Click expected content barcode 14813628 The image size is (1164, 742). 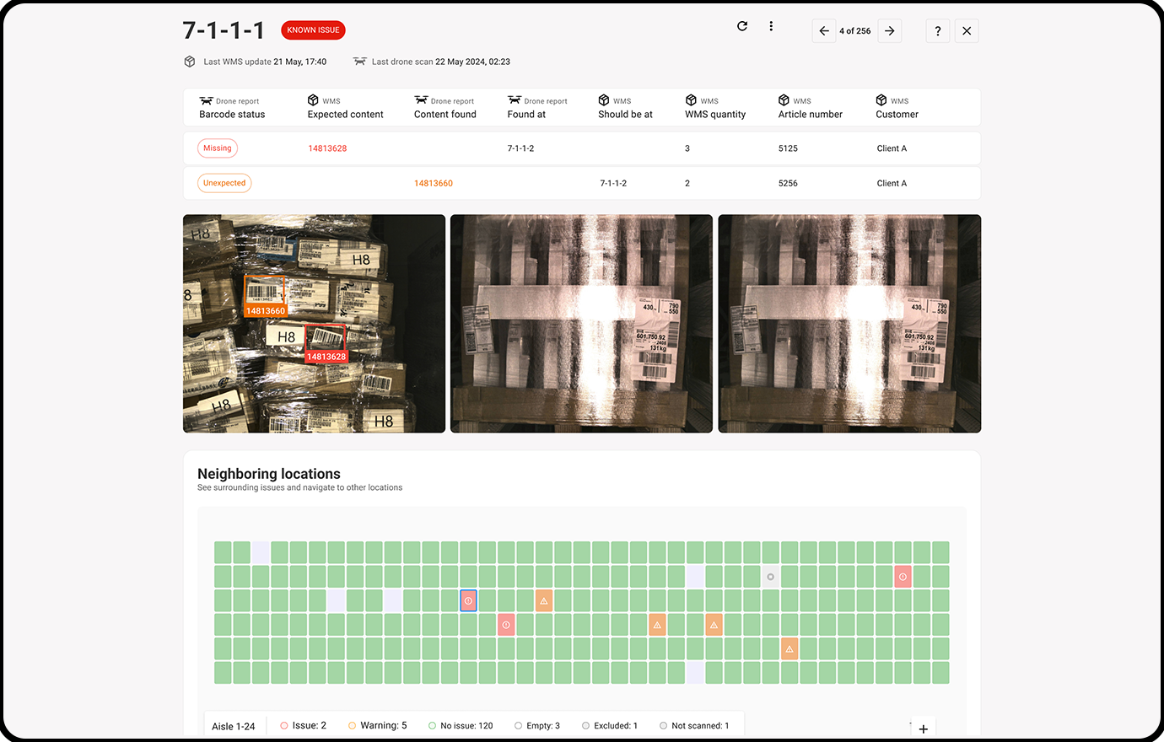click(327, 148)
